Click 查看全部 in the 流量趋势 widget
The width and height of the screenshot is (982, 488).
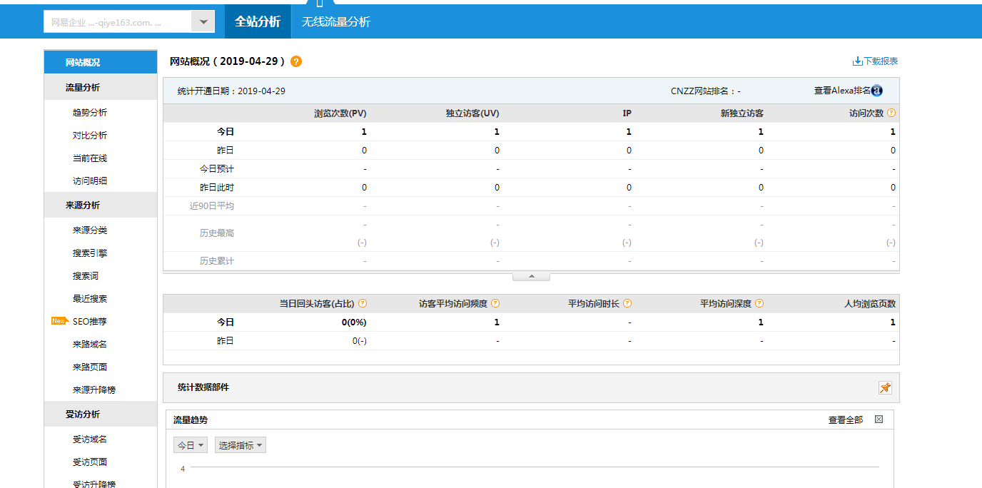point(846,420)
